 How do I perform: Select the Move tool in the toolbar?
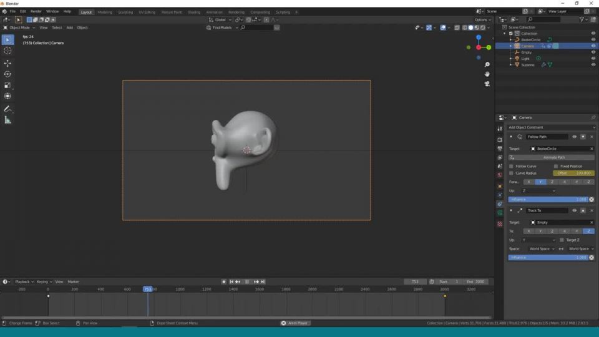[x=7, y=63]
